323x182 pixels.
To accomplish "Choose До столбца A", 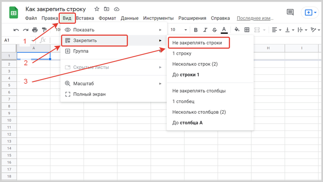I will click(210, 123).
